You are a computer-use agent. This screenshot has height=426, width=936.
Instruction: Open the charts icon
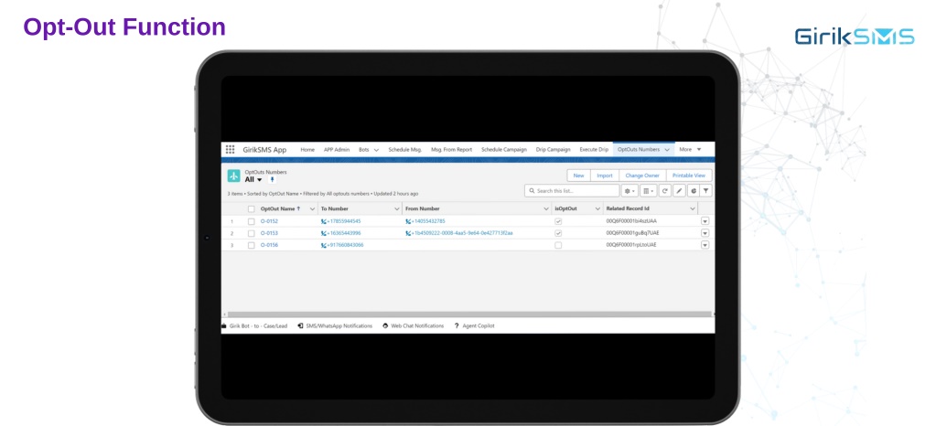point(693,191)
